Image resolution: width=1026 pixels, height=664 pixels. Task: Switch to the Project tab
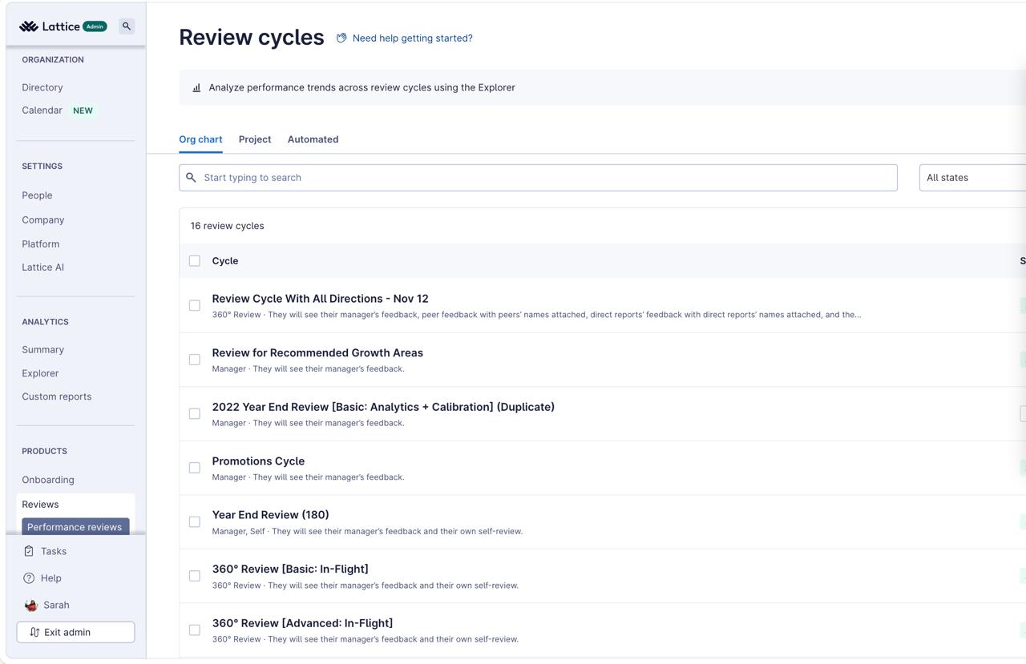[x=255, y=139]
